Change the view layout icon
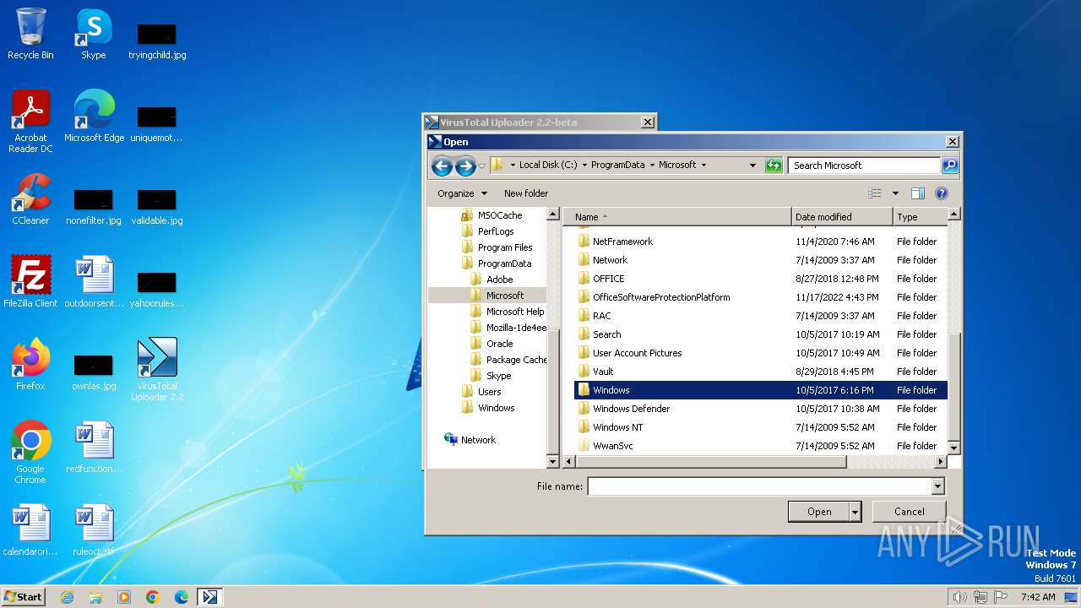Screen dimensions: 1081x608 tap(874, 193)
